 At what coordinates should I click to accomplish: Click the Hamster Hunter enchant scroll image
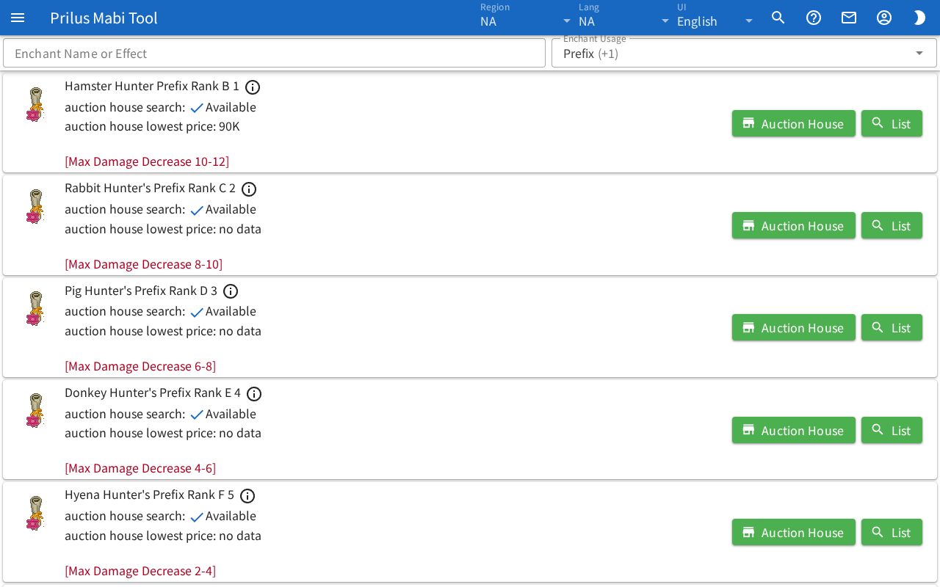35,104
